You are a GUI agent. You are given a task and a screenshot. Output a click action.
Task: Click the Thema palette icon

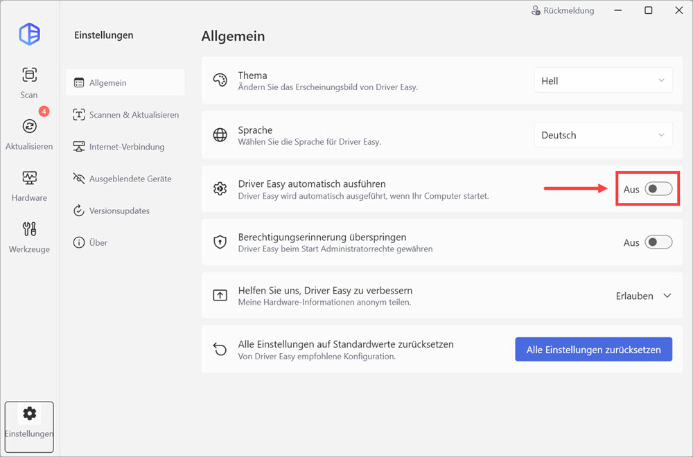pos(220,80)
